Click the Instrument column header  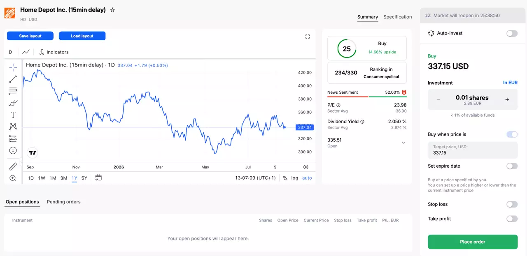click(x=22, y=220)
